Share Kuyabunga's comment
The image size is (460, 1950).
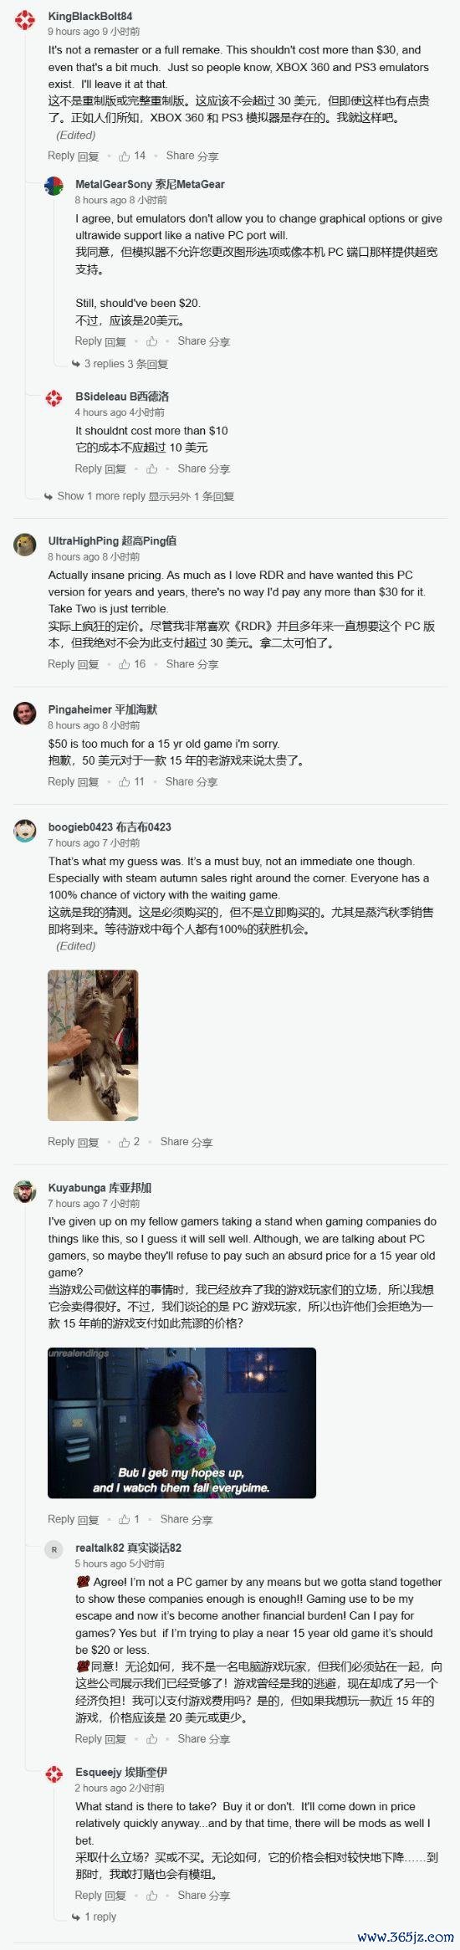click(x=187, y=1519)
